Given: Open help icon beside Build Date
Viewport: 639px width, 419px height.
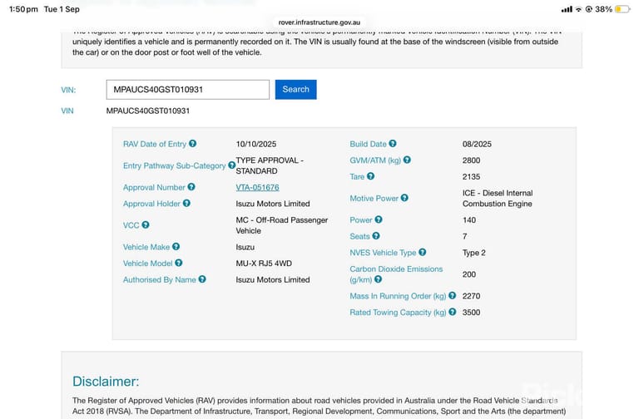Looking at the screenshot, I should (393, 143).
